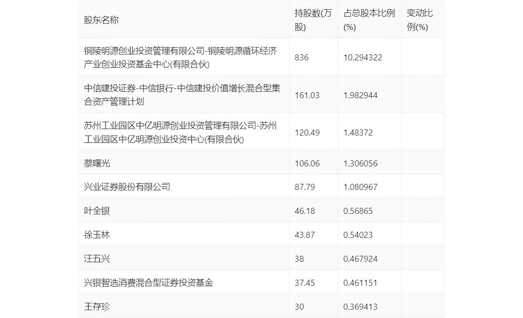This screenshot has width=523, height=318.
Task: Select shareholder 兴银智选消费混合型证券投资基金
Action: click(149, 283)
